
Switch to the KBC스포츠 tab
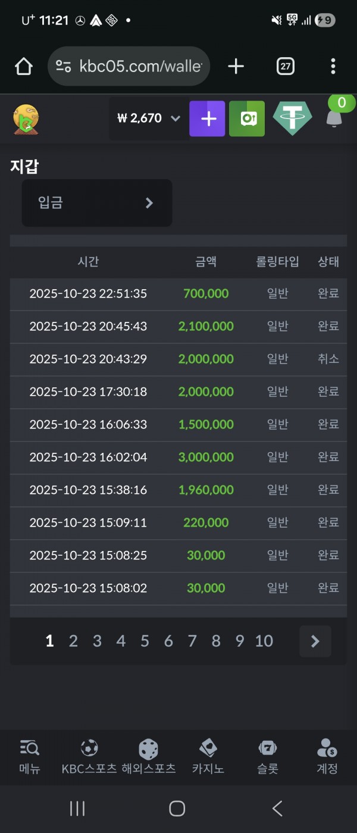coord(89,756)
